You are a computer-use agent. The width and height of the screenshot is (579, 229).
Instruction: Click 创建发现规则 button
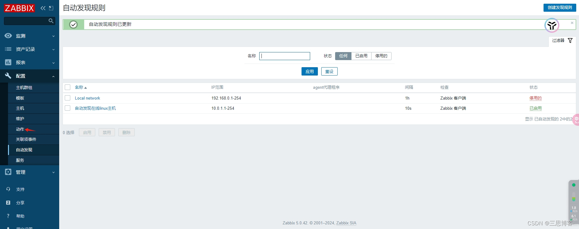click(560, 7)
